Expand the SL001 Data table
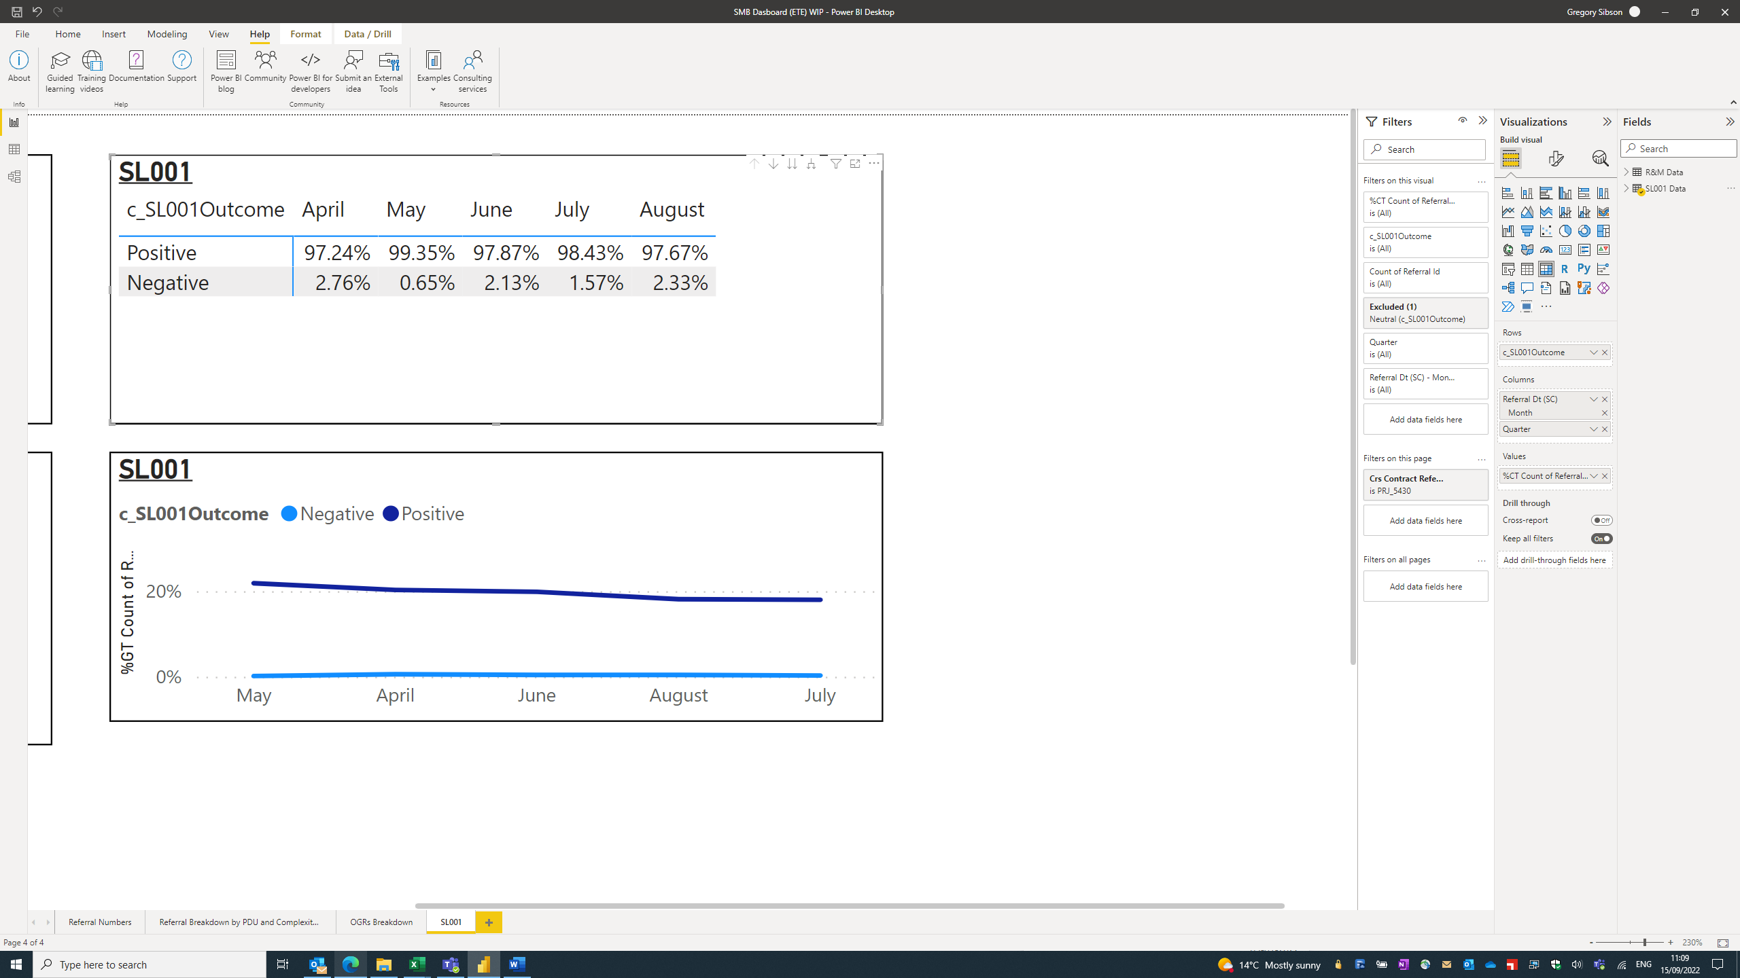Screen dimensions: 1740x978 click(x=1626, y=188)
